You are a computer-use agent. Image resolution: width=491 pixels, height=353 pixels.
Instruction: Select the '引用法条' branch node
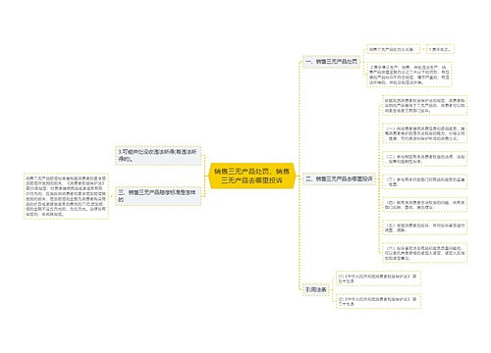pos(316,289)
